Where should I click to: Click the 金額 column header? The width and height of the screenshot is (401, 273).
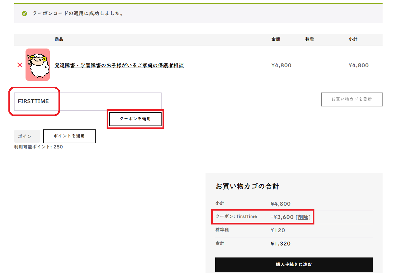click(x=276, y=39)
